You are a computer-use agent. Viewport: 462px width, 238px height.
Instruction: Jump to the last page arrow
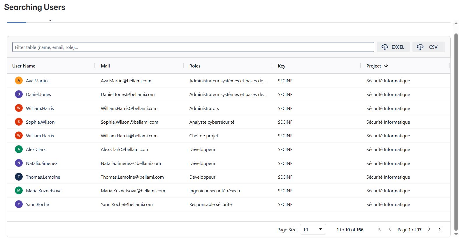tap(440, 230)
